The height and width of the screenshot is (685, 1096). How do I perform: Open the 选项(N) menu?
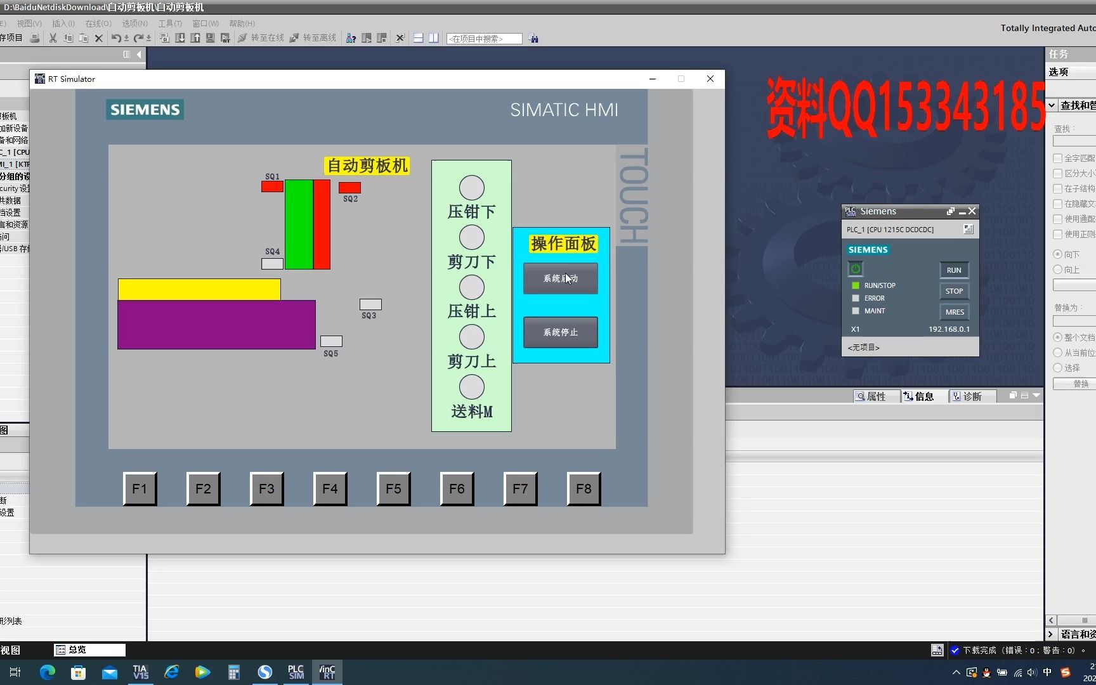point(135,23)
